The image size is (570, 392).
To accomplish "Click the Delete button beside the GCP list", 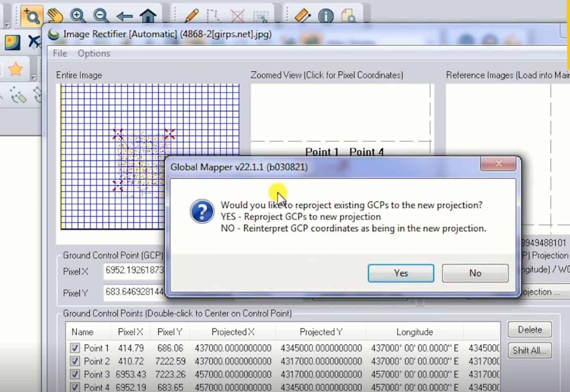I will 530,329.
